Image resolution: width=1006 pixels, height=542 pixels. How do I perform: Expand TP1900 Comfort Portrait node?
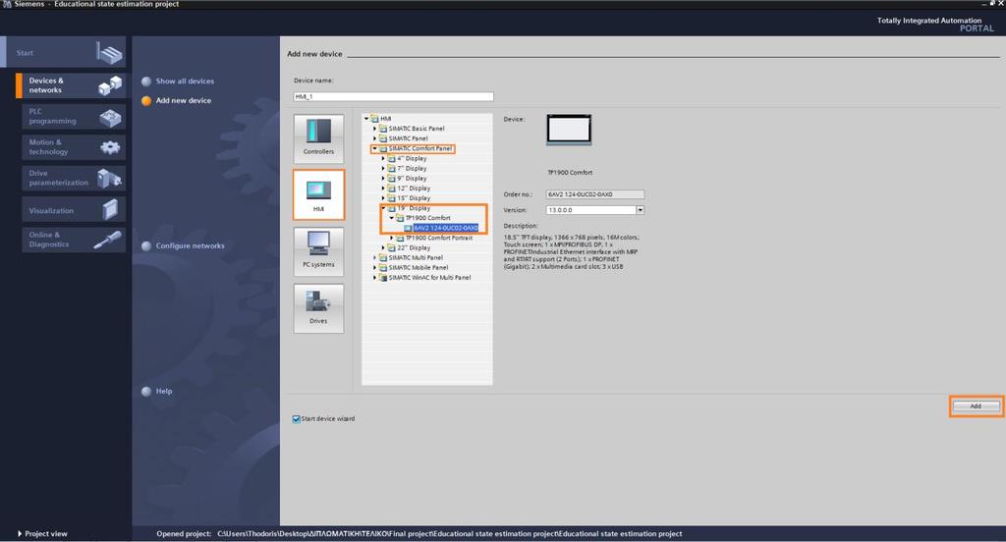[x=391, y=238]
